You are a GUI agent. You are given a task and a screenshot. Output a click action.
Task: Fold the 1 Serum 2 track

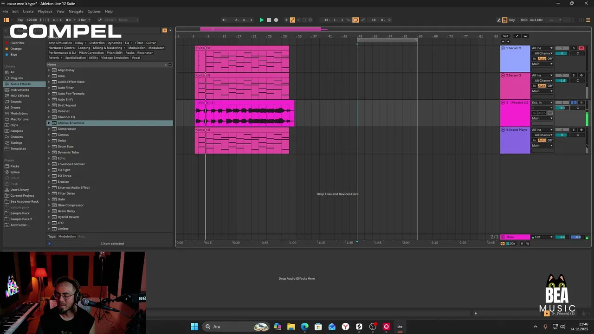click(503, 48)
